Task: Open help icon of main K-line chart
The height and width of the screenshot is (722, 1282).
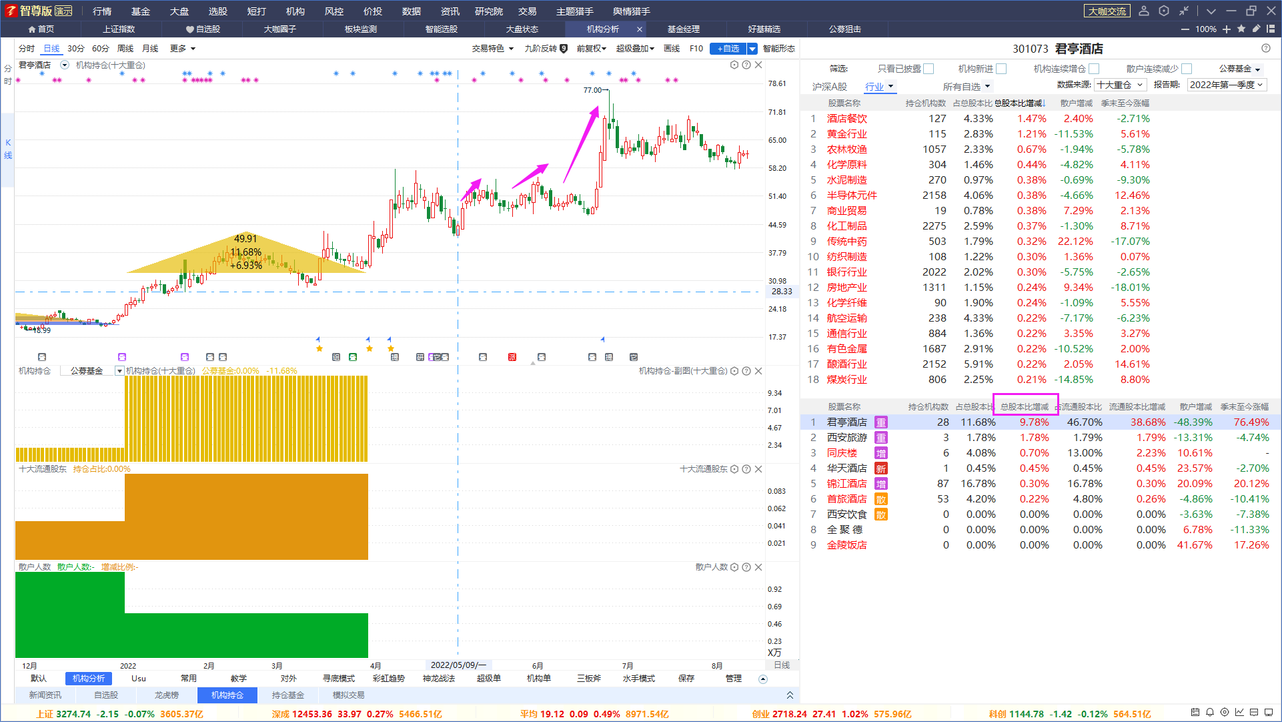Action: point(746,65)
